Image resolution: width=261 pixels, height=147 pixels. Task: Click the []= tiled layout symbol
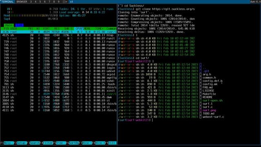click(x=65, y=2)
